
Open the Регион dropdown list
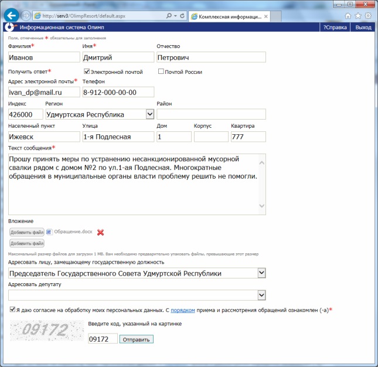149,114
